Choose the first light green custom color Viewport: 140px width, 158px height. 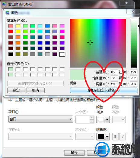11,69
